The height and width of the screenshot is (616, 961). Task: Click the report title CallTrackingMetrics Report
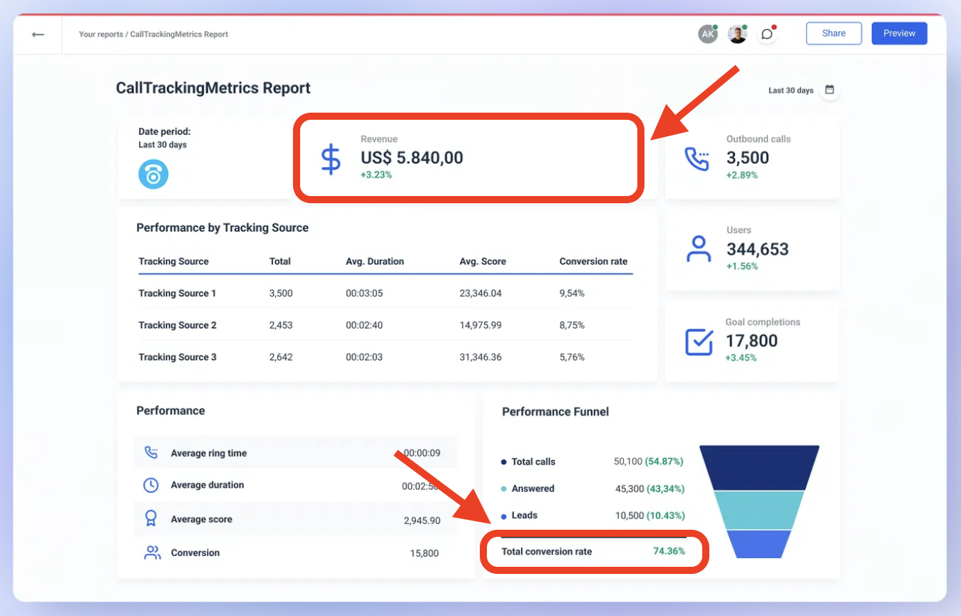[x=213, y=88]
